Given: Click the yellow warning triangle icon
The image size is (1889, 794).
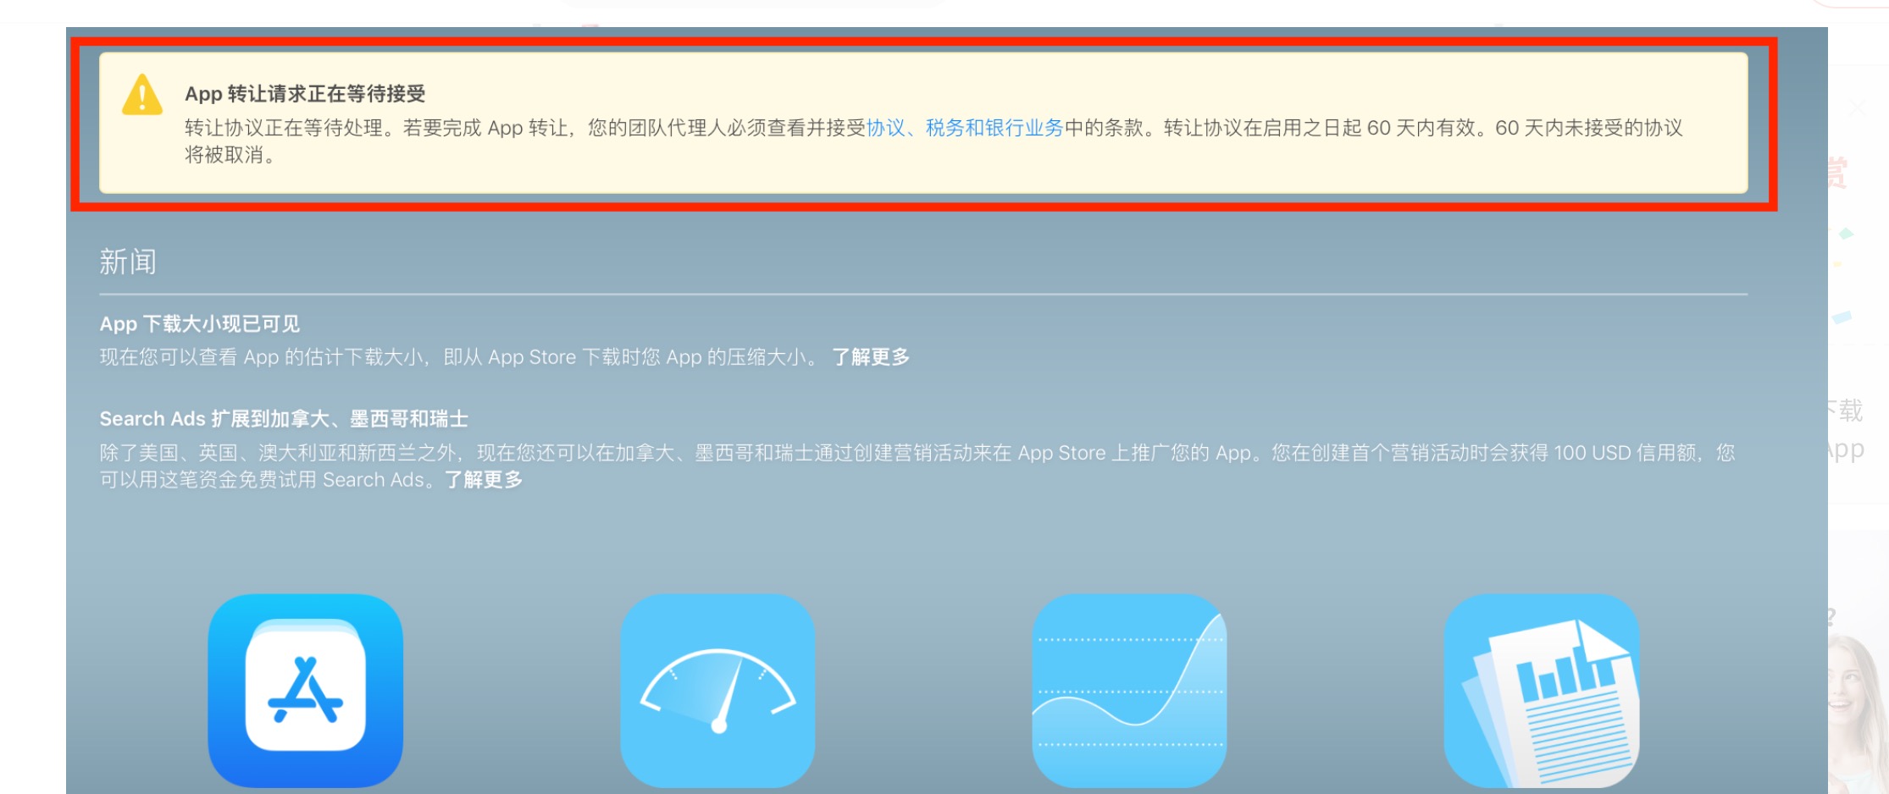Looking at the screenshot, I should [x=142, y=94].
